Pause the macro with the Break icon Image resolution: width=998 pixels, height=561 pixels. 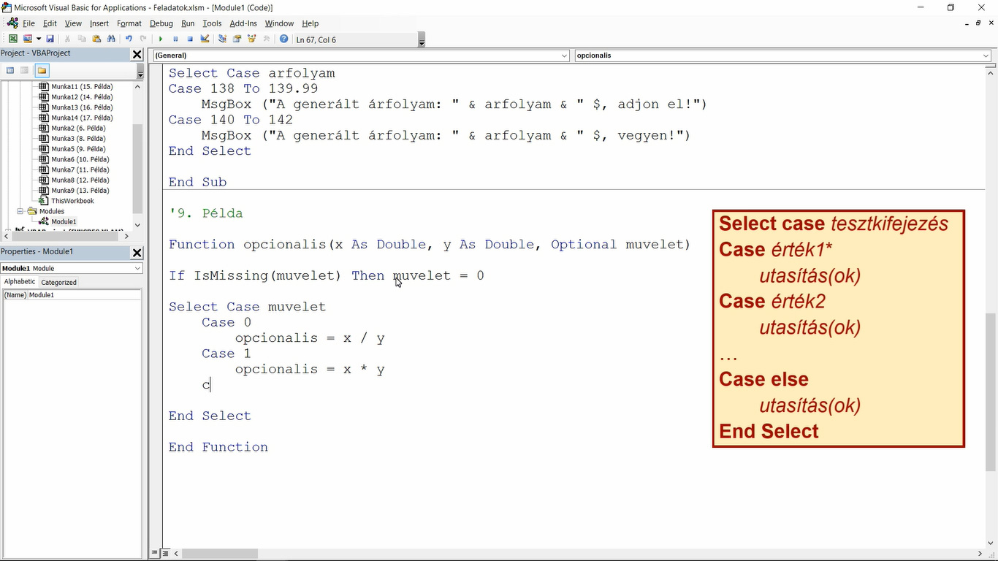(x=176, y=39)
